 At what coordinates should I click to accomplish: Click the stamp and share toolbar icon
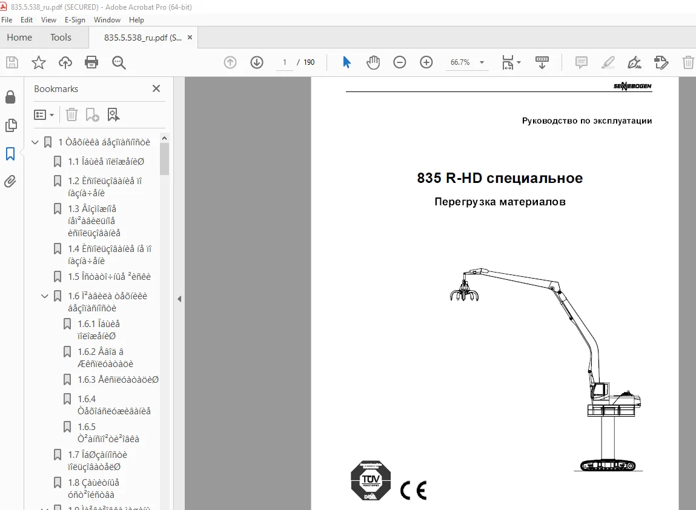pyautogui.click(x=661, y=62)
